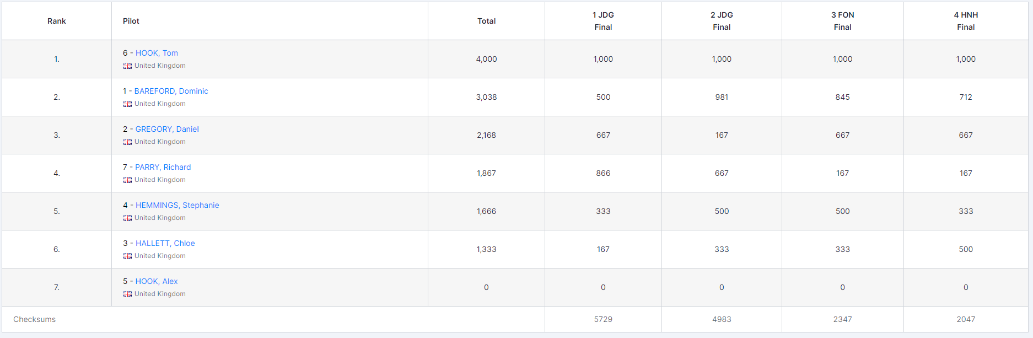The image size is (1033, 338).
Task: Click the 1 JDG Final column header
Action: (603, 21)
